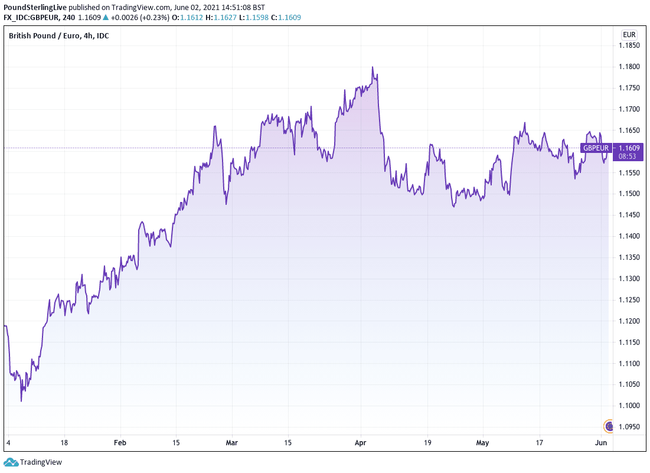Click the June 02, 2021 14:51:08 BST timestamp
The height and width of the screenshot is (473, 650).
tap(219, 8)
